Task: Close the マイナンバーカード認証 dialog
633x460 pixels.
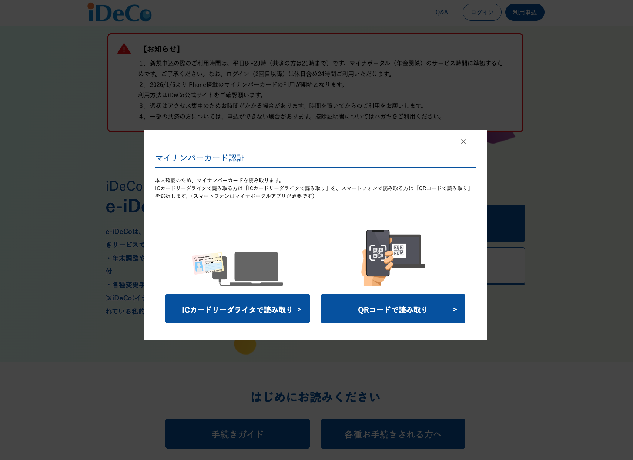Action: tap(463, 142)
